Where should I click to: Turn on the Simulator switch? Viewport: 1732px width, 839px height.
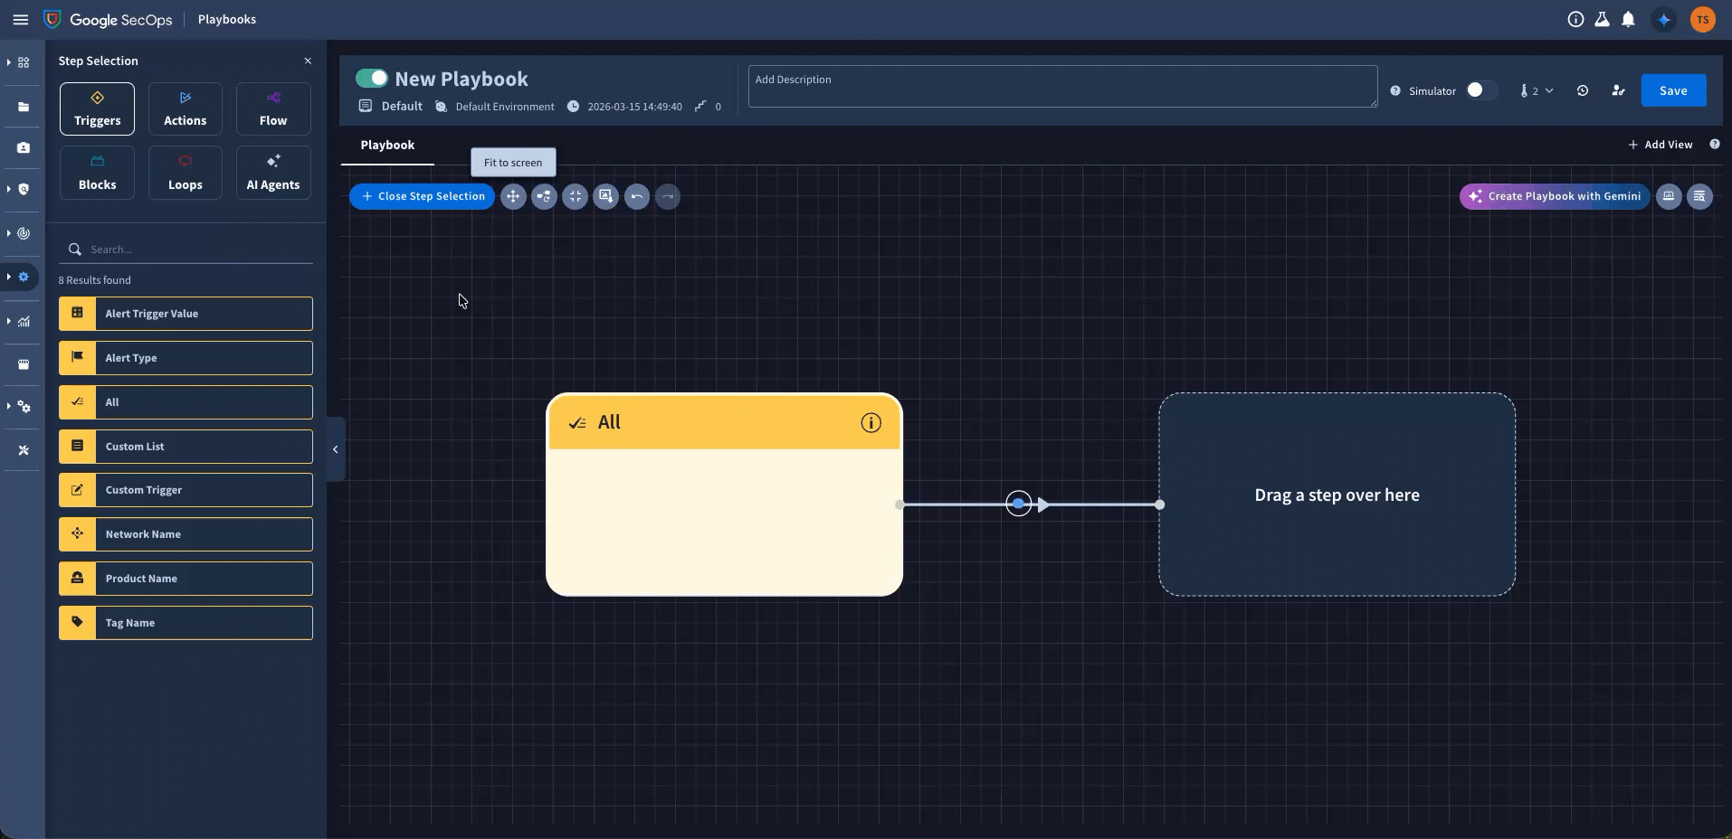tap(1480, 90)
